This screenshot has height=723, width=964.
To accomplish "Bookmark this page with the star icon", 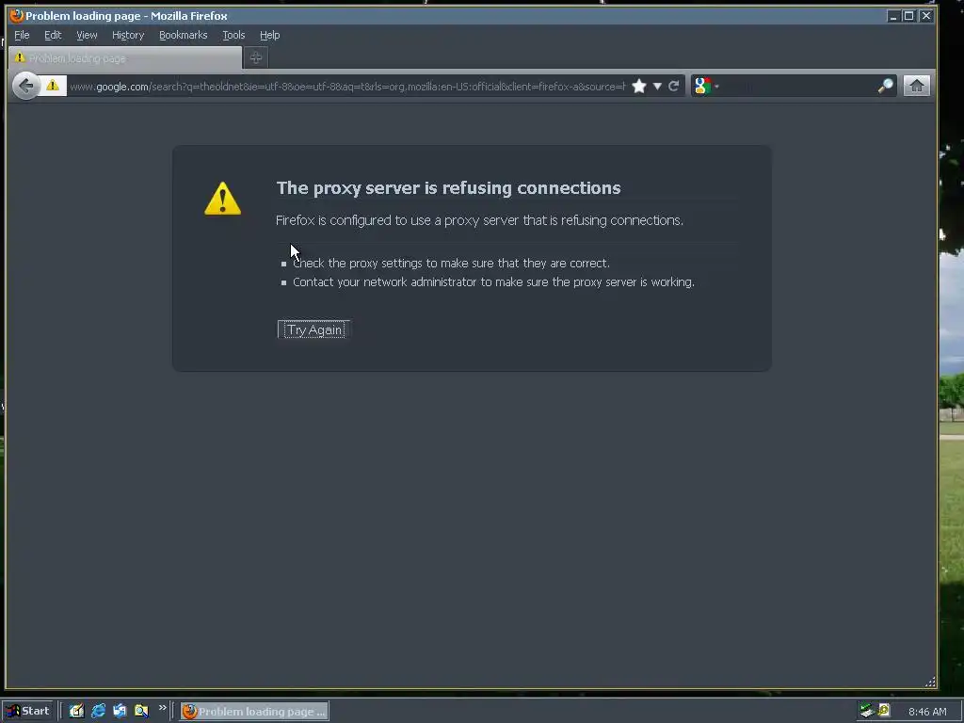I will coord(639,86).
